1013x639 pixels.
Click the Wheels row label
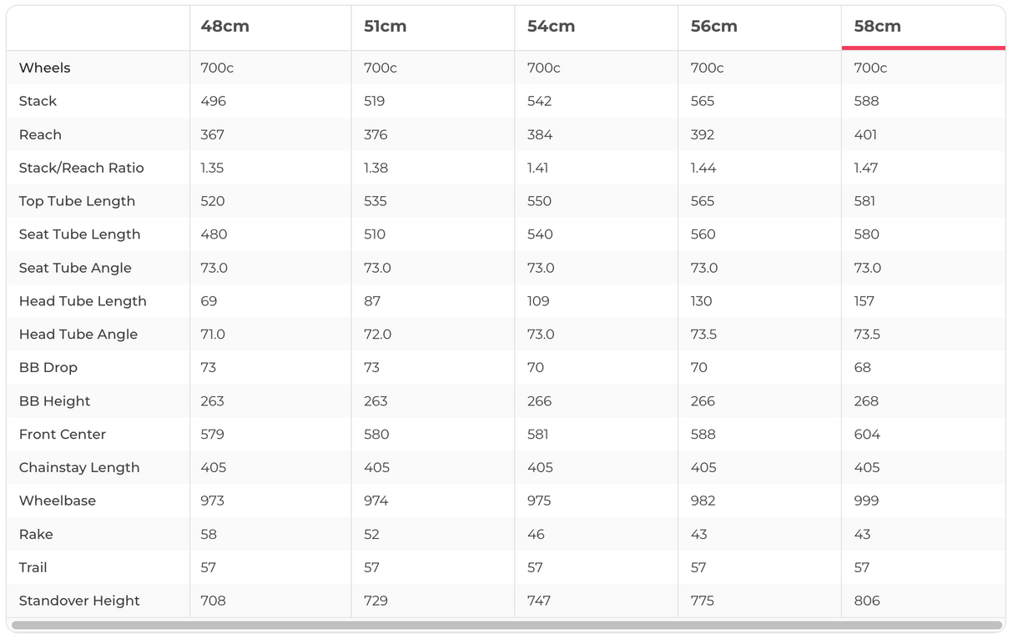[44, 68]
